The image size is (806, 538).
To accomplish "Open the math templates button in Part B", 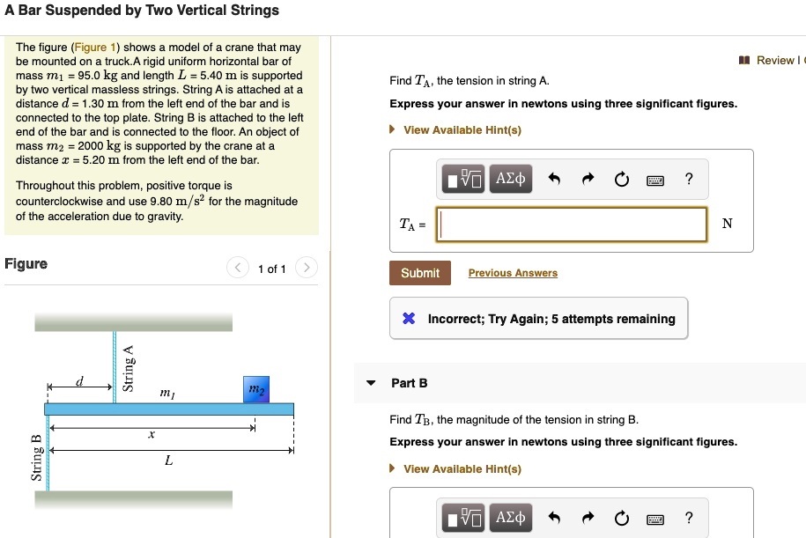I will pos(463,518).
